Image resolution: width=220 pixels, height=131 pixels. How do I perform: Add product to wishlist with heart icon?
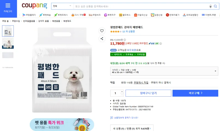102,31
